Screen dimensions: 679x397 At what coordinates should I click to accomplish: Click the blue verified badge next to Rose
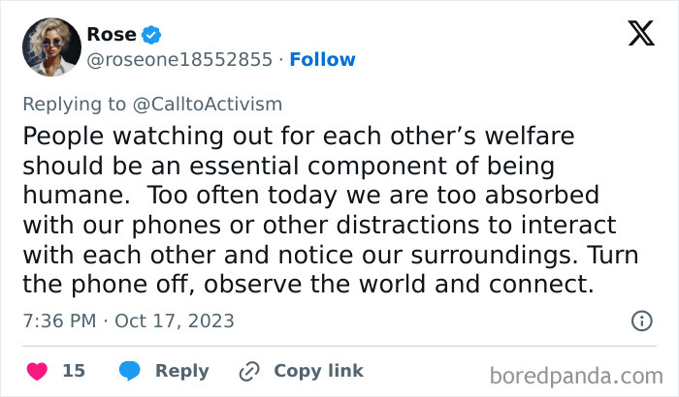coord(151,35)
